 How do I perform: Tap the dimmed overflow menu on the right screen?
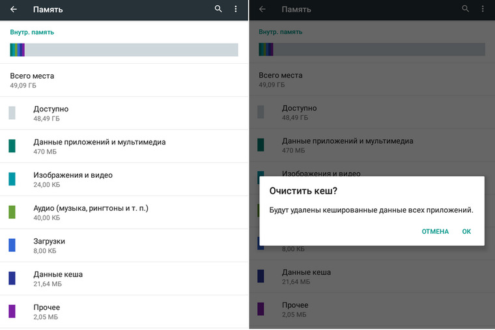tap(483, 9)
